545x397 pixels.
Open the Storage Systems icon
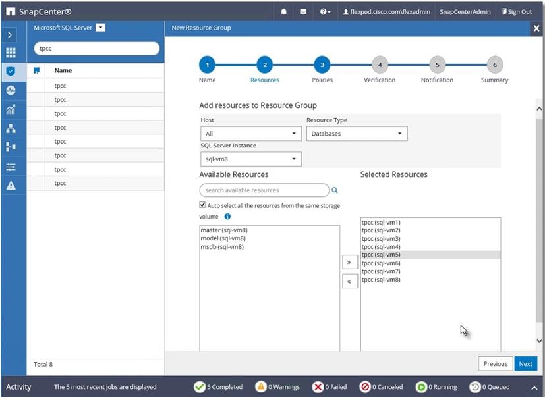click(11, 147)
